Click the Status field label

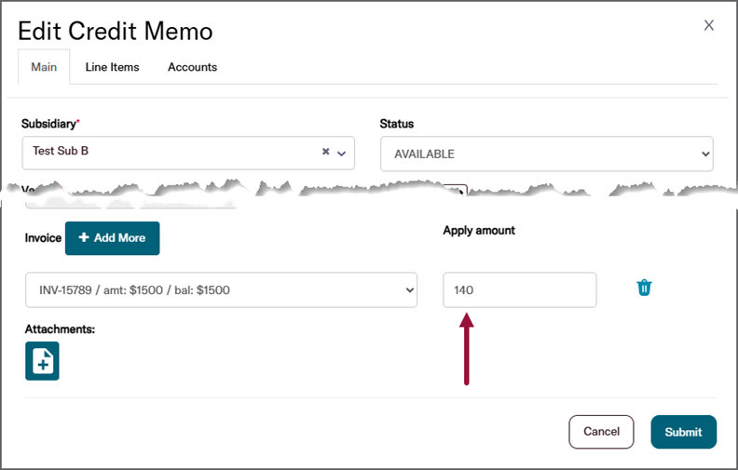[x=397, y=123]
